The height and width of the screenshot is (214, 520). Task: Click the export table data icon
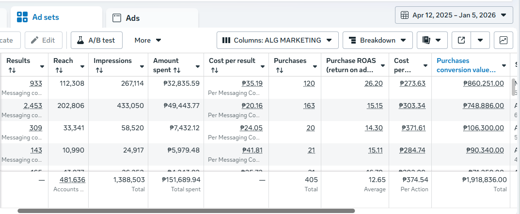point(461,40)
